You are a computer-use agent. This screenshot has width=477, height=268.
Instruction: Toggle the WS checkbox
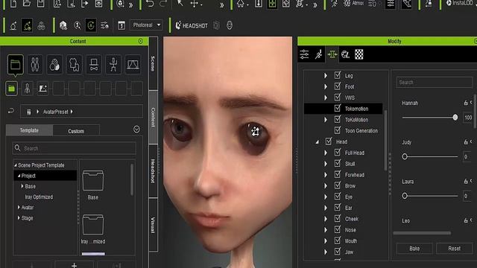pos(338,98)
